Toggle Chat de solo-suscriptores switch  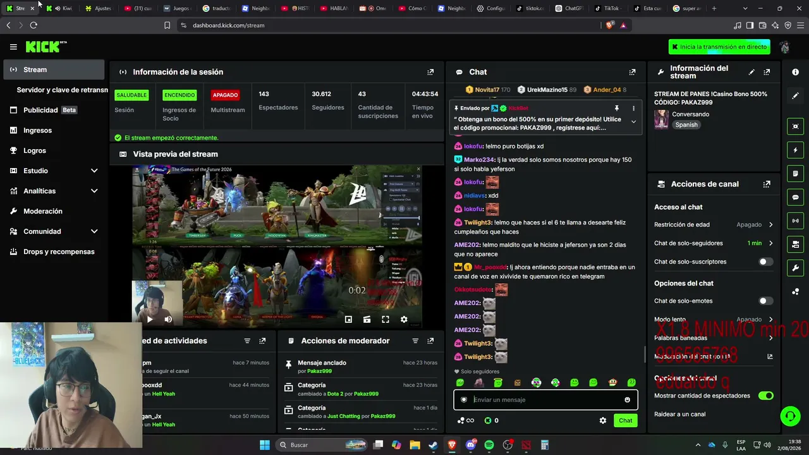pyautogui.click(x=765, y=262)
